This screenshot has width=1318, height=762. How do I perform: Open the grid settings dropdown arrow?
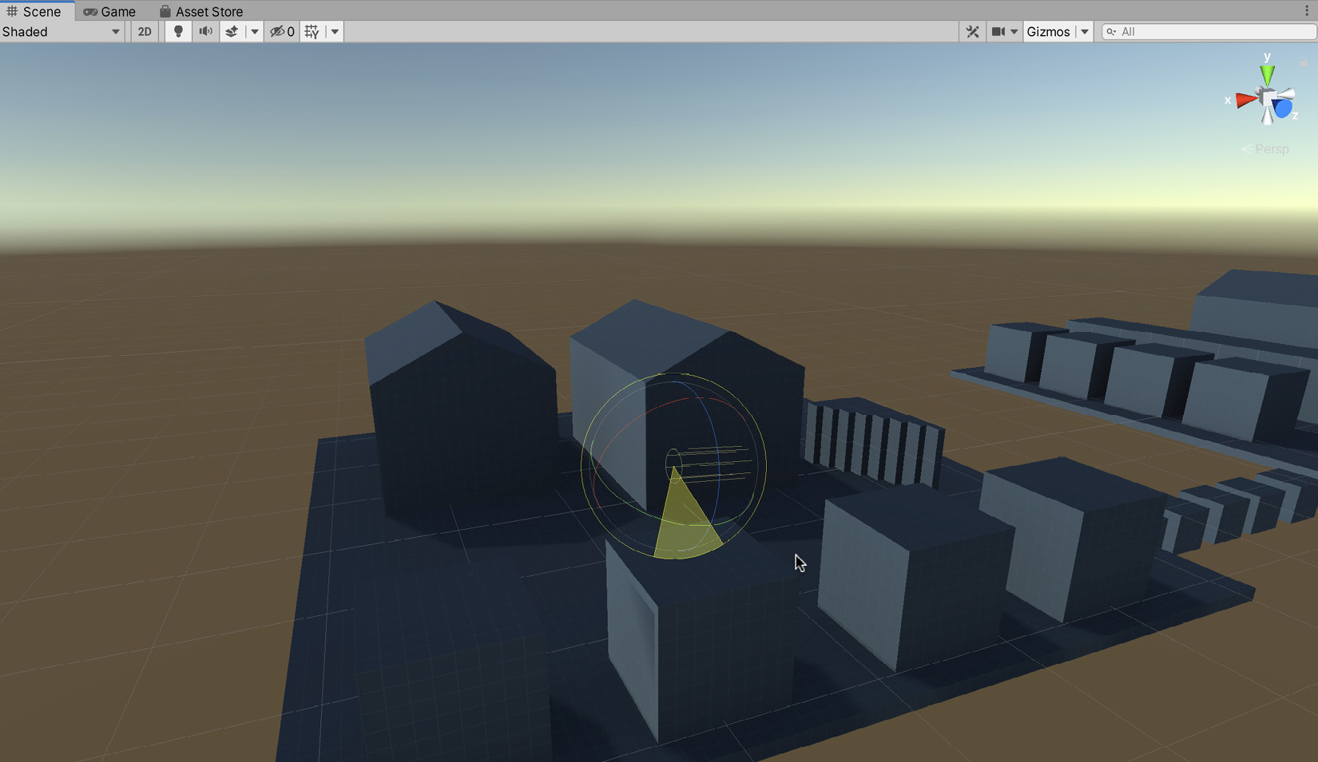point(335,32)
